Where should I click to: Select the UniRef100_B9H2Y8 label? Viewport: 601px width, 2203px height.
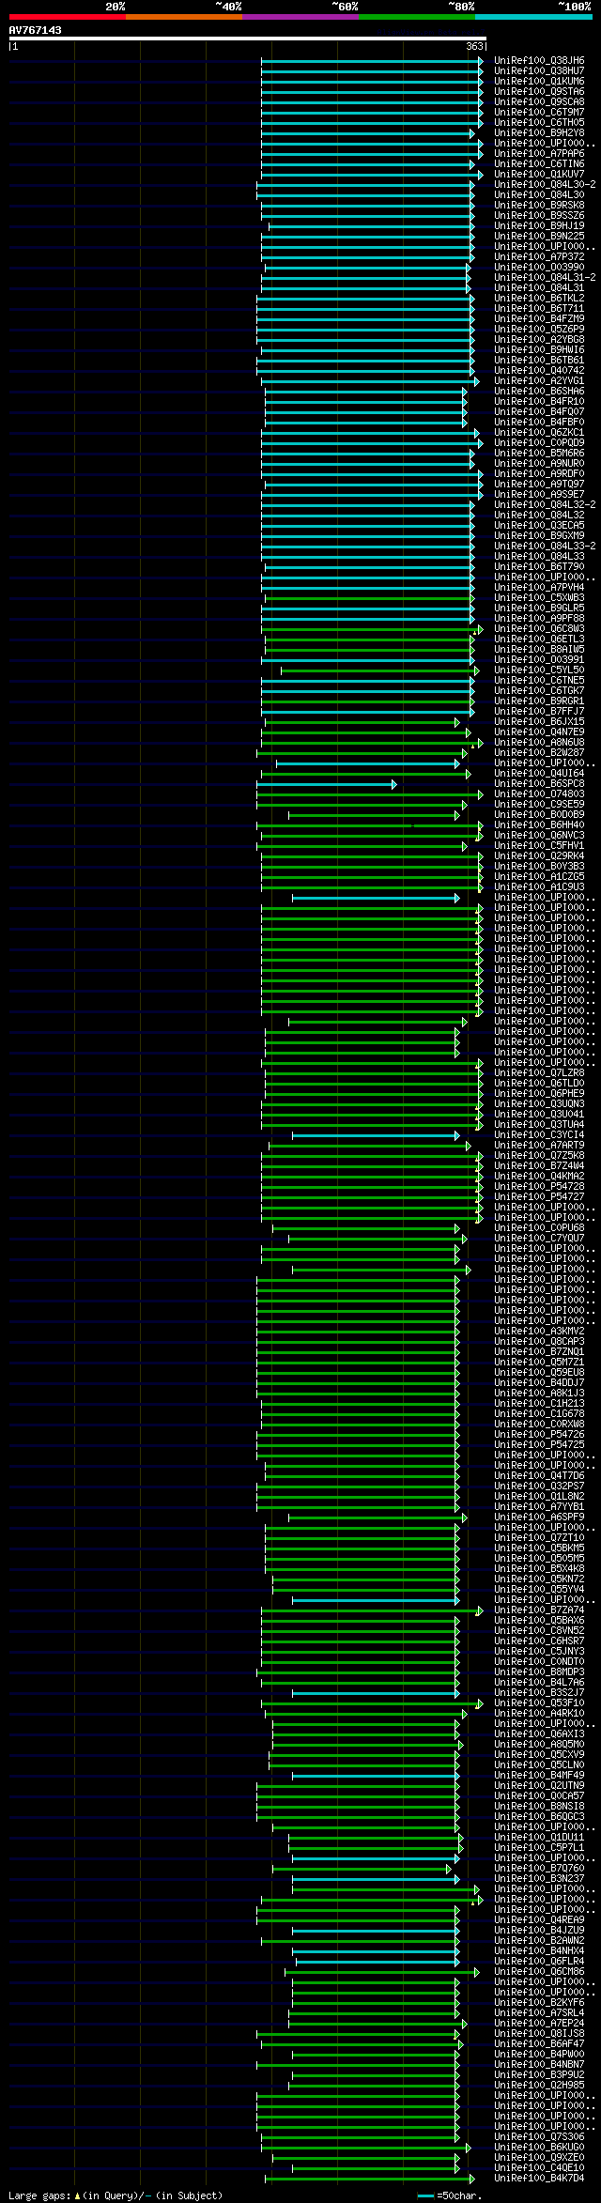point(539,133)
